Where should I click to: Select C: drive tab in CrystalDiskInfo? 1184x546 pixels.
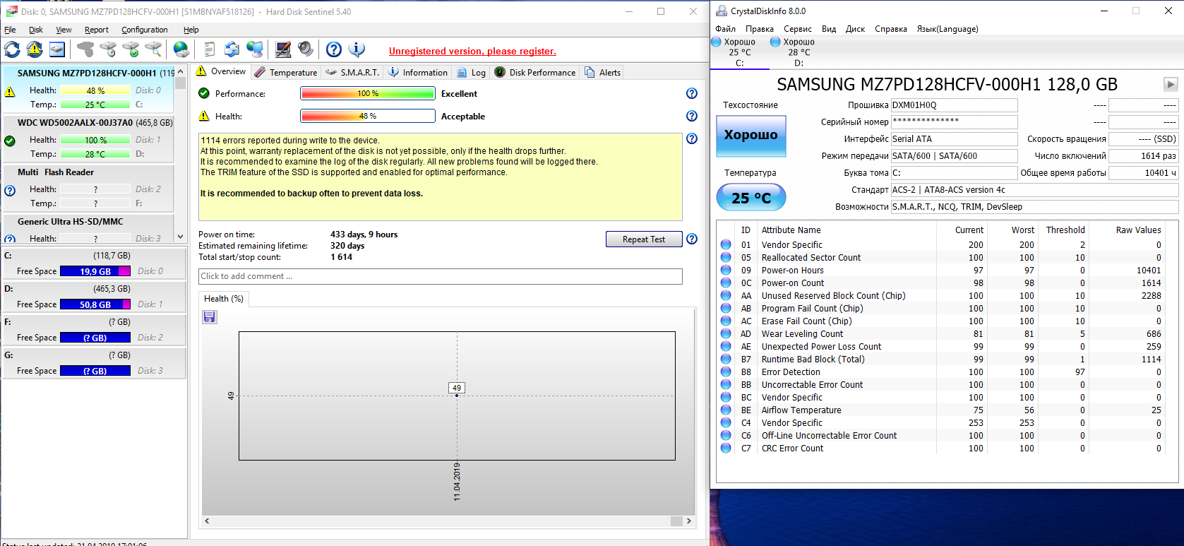(739, 52)
